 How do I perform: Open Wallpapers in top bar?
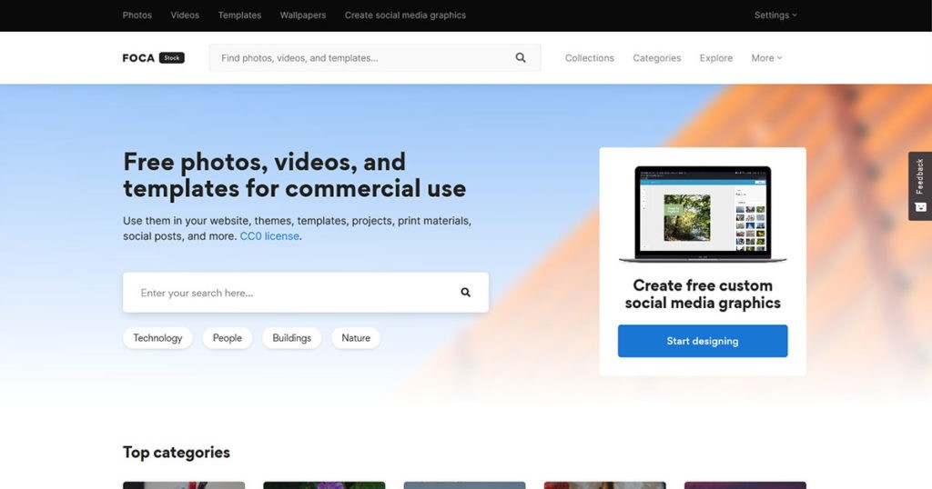[x=303, y=15]
